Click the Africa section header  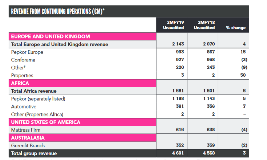(x=20, y=83)
